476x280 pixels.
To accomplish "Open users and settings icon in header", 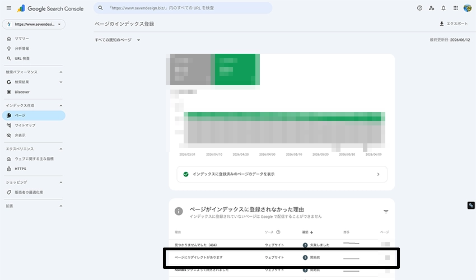I will tap(431, 8).
